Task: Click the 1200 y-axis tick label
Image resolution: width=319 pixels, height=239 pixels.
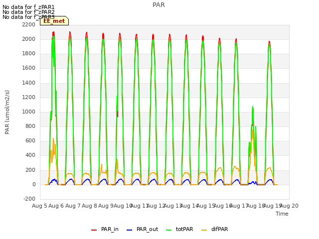Action: 29,98
